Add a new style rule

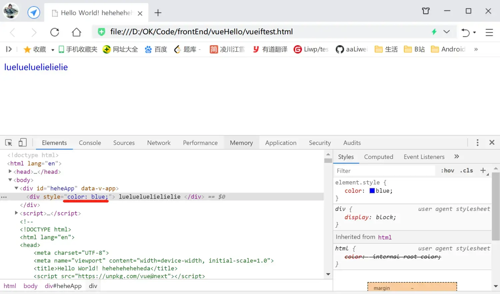click(x=483, y=170)
